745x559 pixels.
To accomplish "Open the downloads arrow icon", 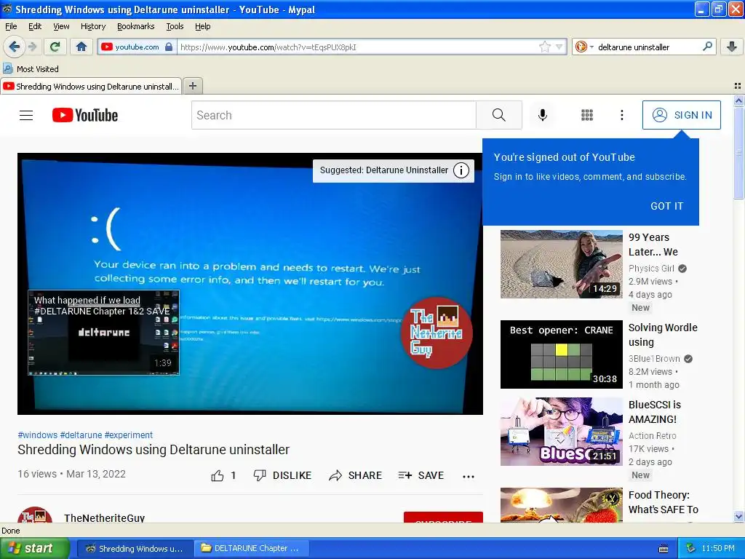I will click(732, 47).
